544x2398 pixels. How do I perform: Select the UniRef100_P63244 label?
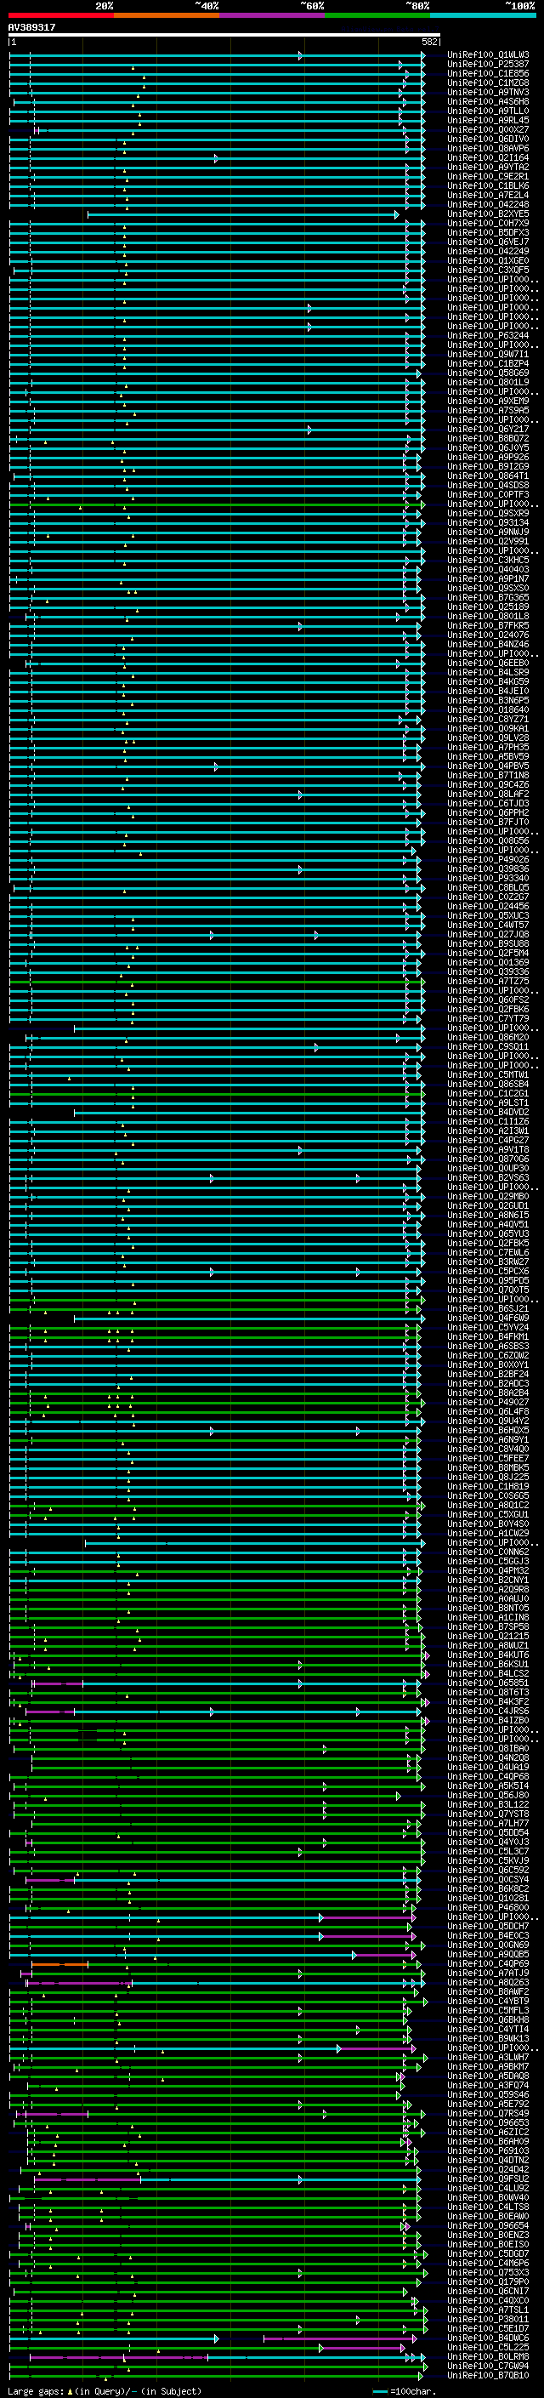tap(488, 335)
